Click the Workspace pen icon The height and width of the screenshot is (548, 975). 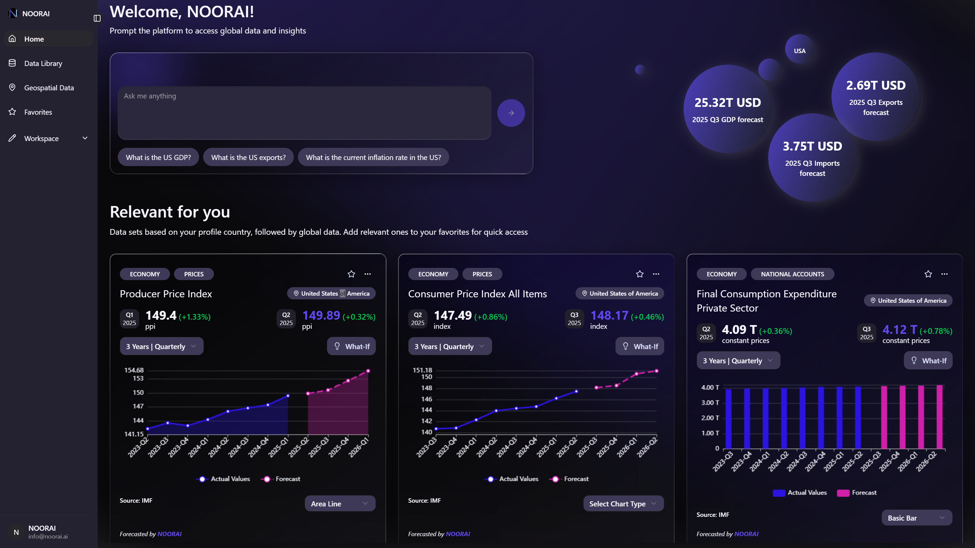click(x=13, y=138)
